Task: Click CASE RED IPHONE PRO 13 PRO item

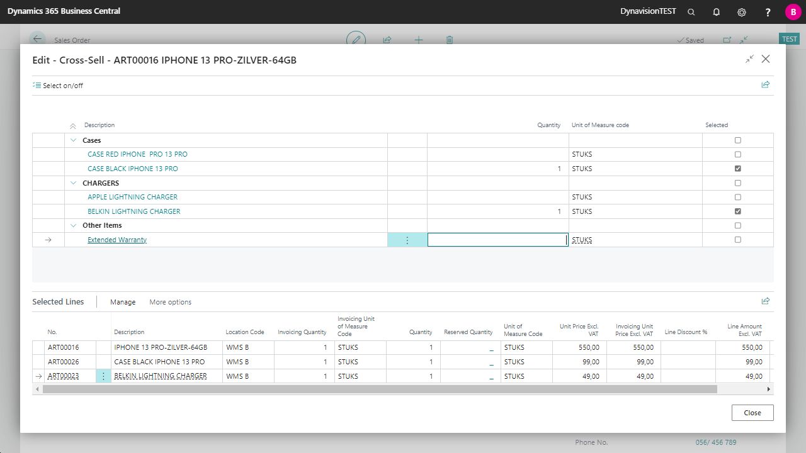Action: pos(137,154)
